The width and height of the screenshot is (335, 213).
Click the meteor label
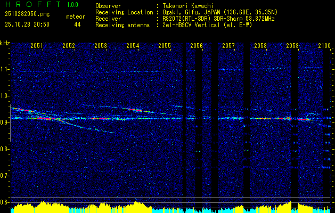tap(76, 17)
